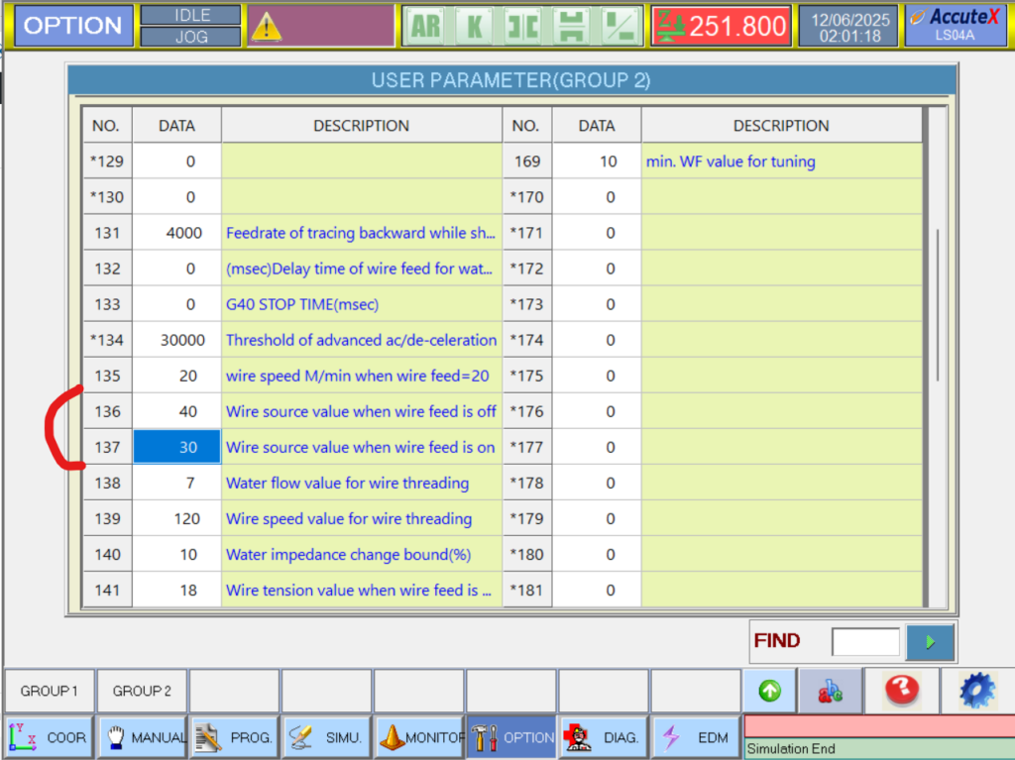
Task: Open the DIAG. diagnostics screen
Action: click(x=603, y=737)
